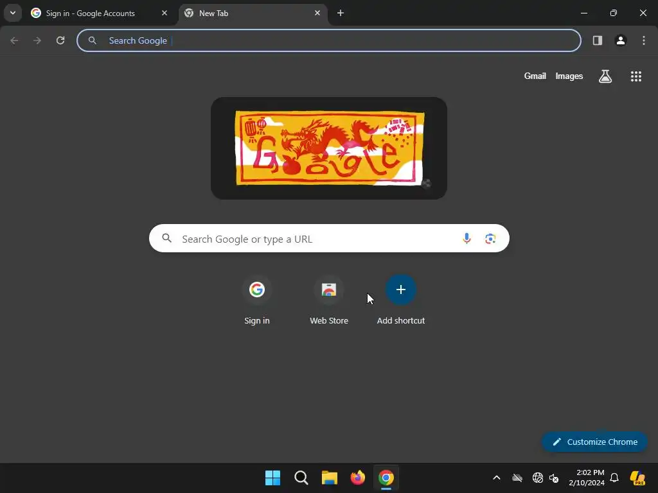
Task: Open the Web Store shortcut
Action: [x=329, y=300]
